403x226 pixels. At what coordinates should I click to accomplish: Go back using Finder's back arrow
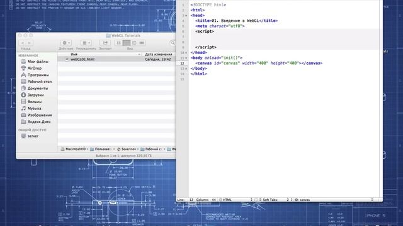pos(23,43)
